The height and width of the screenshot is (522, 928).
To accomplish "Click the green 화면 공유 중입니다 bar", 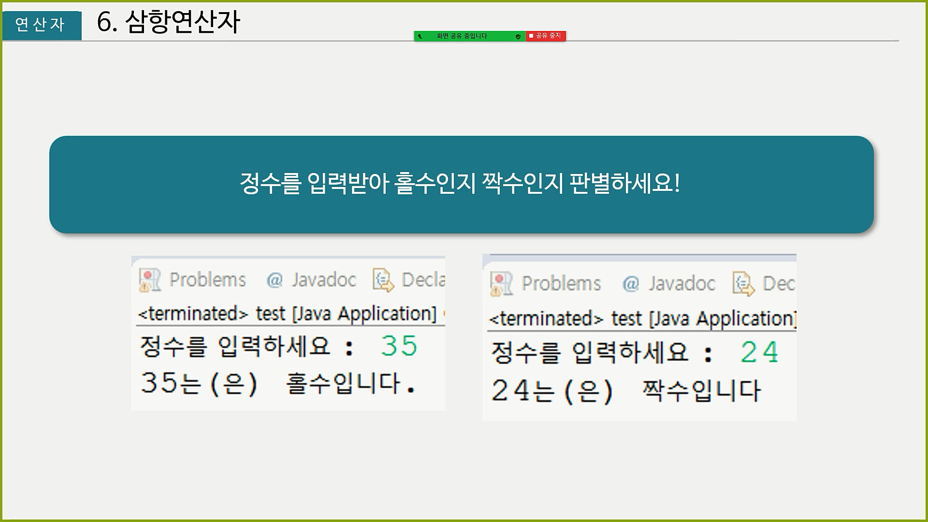I will [x=462, y=36].
